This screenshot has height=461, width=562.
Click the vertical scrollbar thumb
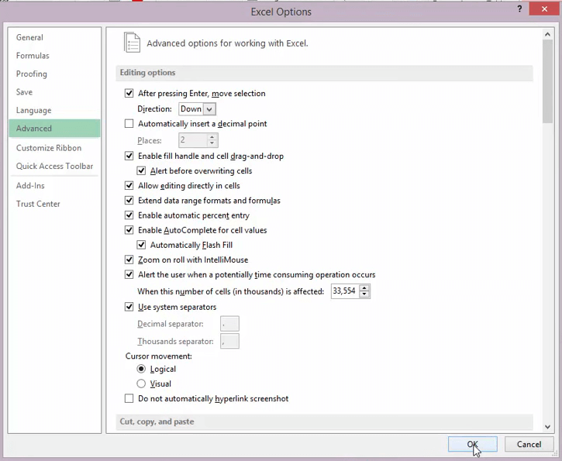click(x=547, y=81)
